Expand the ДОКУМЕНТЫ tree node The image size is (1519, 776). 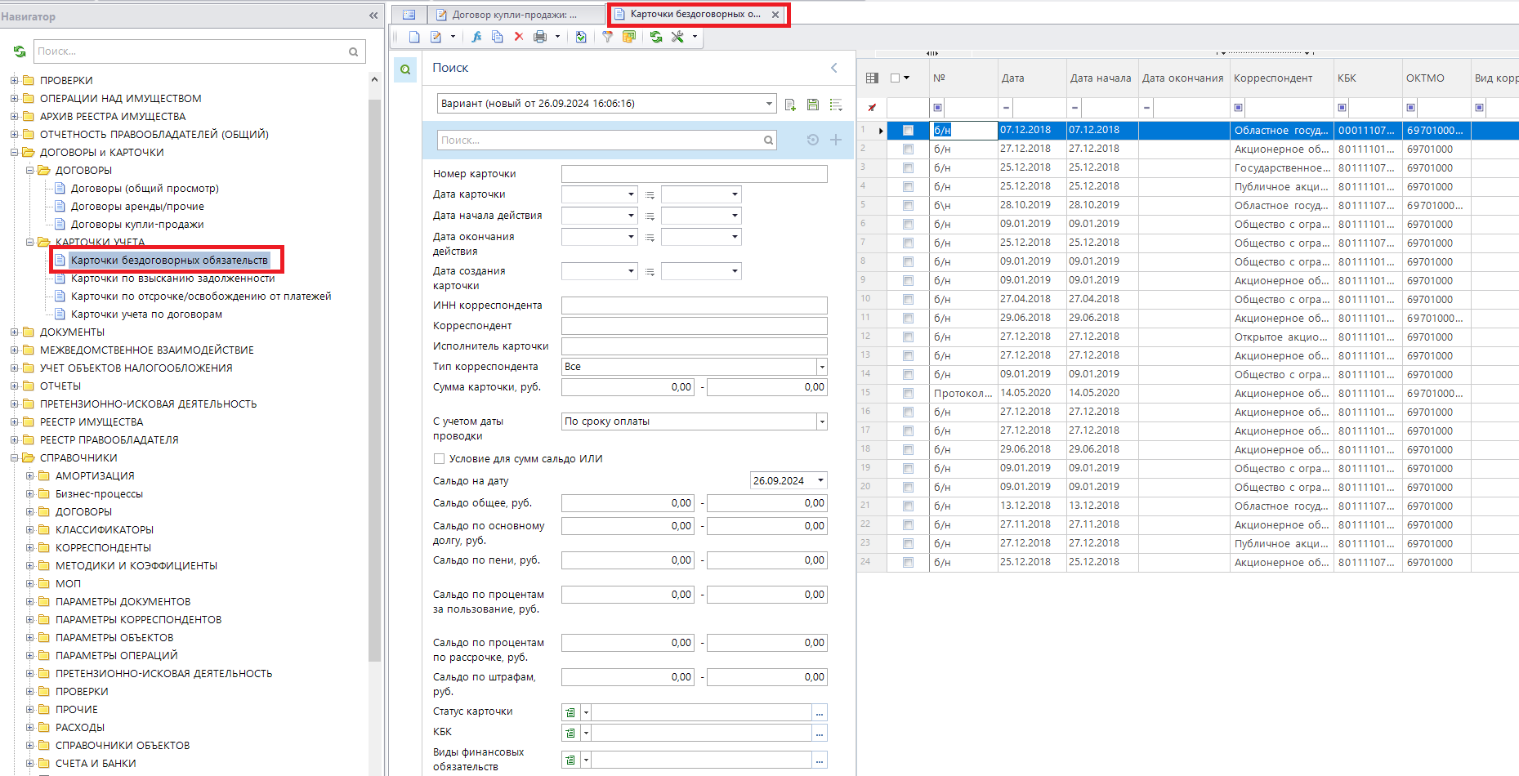[x=15, y=332]
